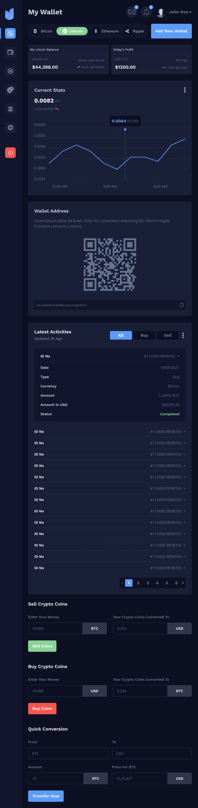Screen dimensions: 198x808
Task: Click the red power logout button
Action: pos(10,152)
